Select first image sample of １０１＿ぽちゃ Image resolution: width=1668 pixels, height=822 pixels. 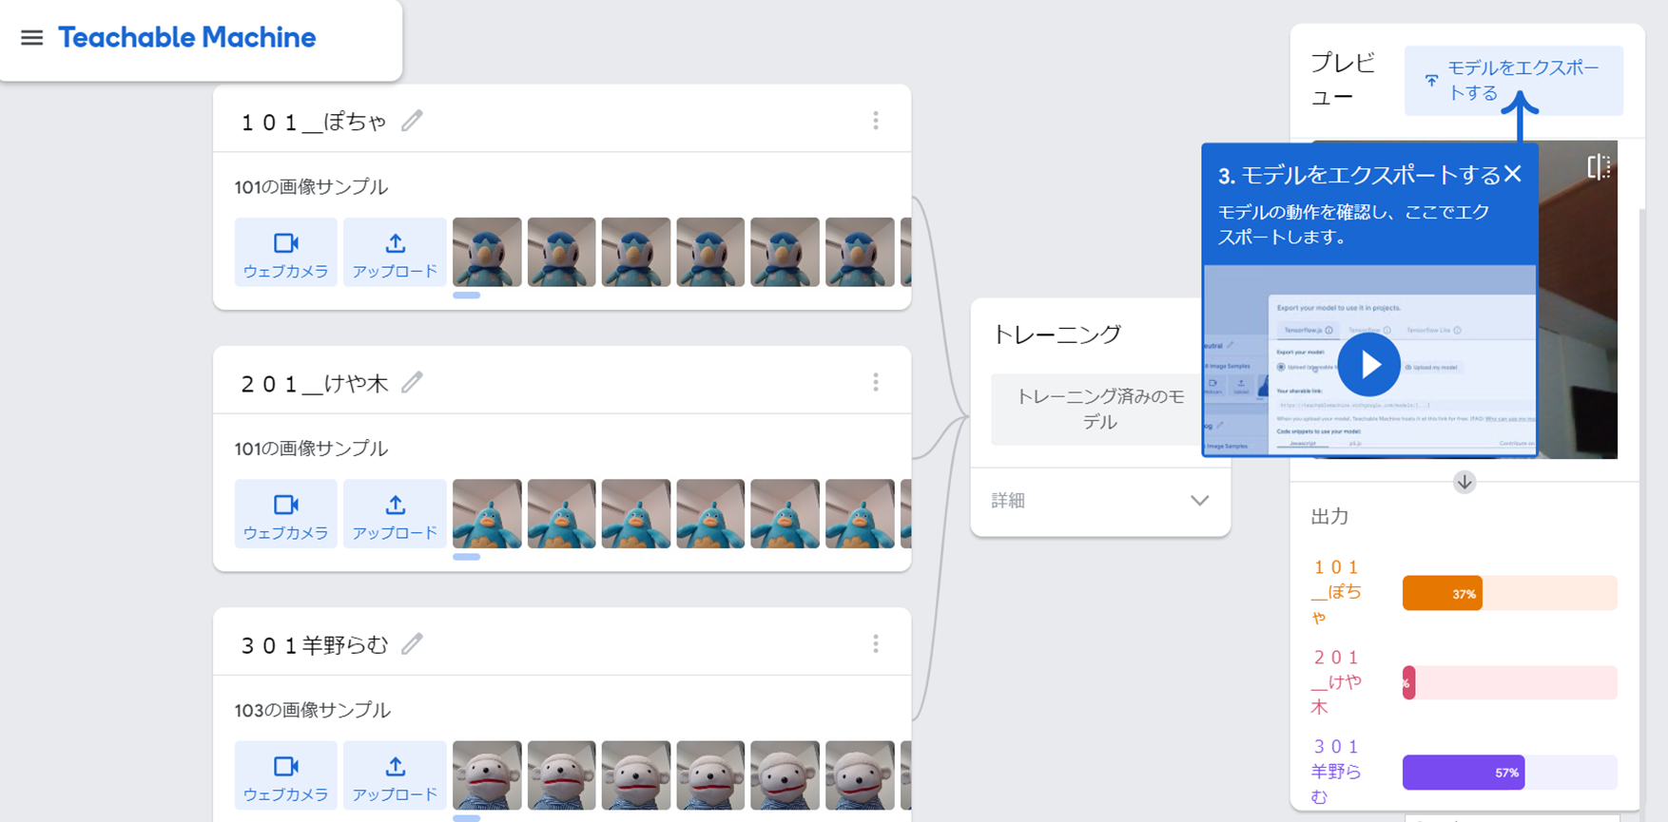(x=487, y=252)
